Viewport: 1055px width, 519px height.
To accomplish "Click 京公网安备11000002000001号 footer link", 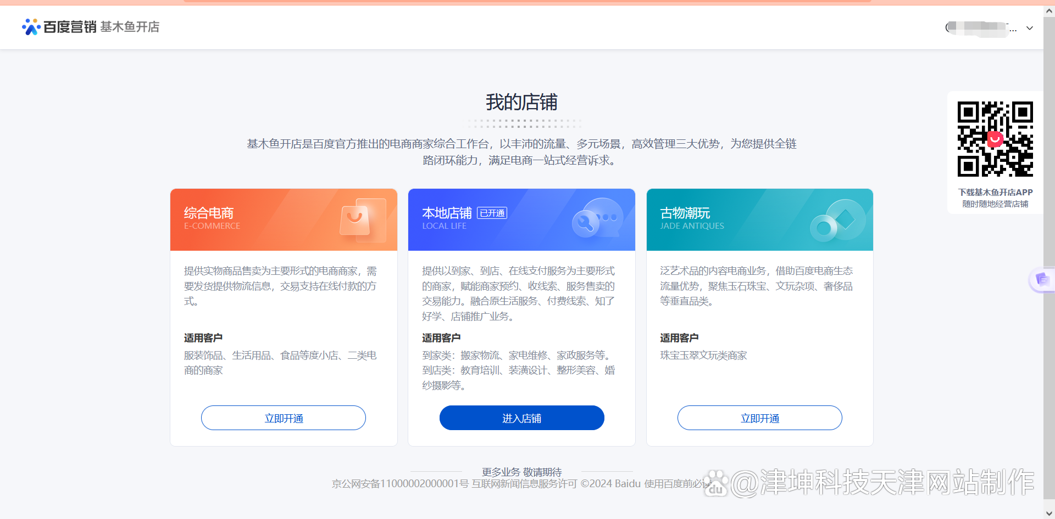I will (x=400, y=484).
